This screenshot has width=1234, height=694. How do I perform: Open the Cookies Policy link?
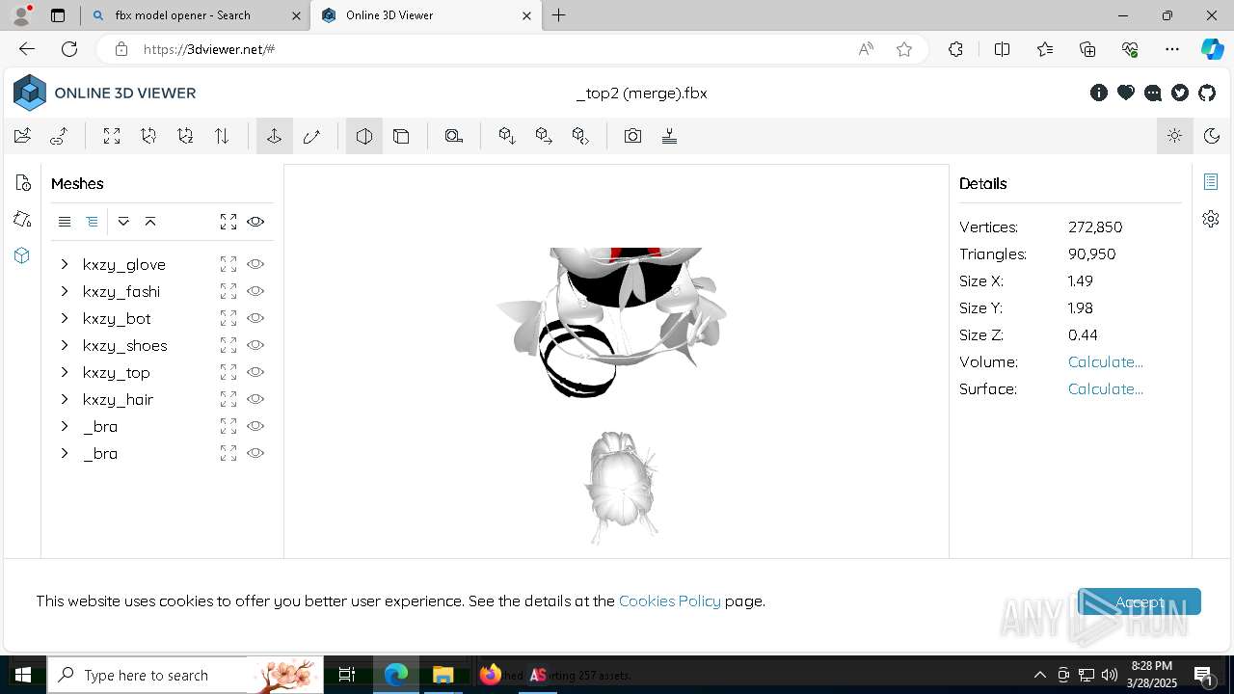point(670,601)
